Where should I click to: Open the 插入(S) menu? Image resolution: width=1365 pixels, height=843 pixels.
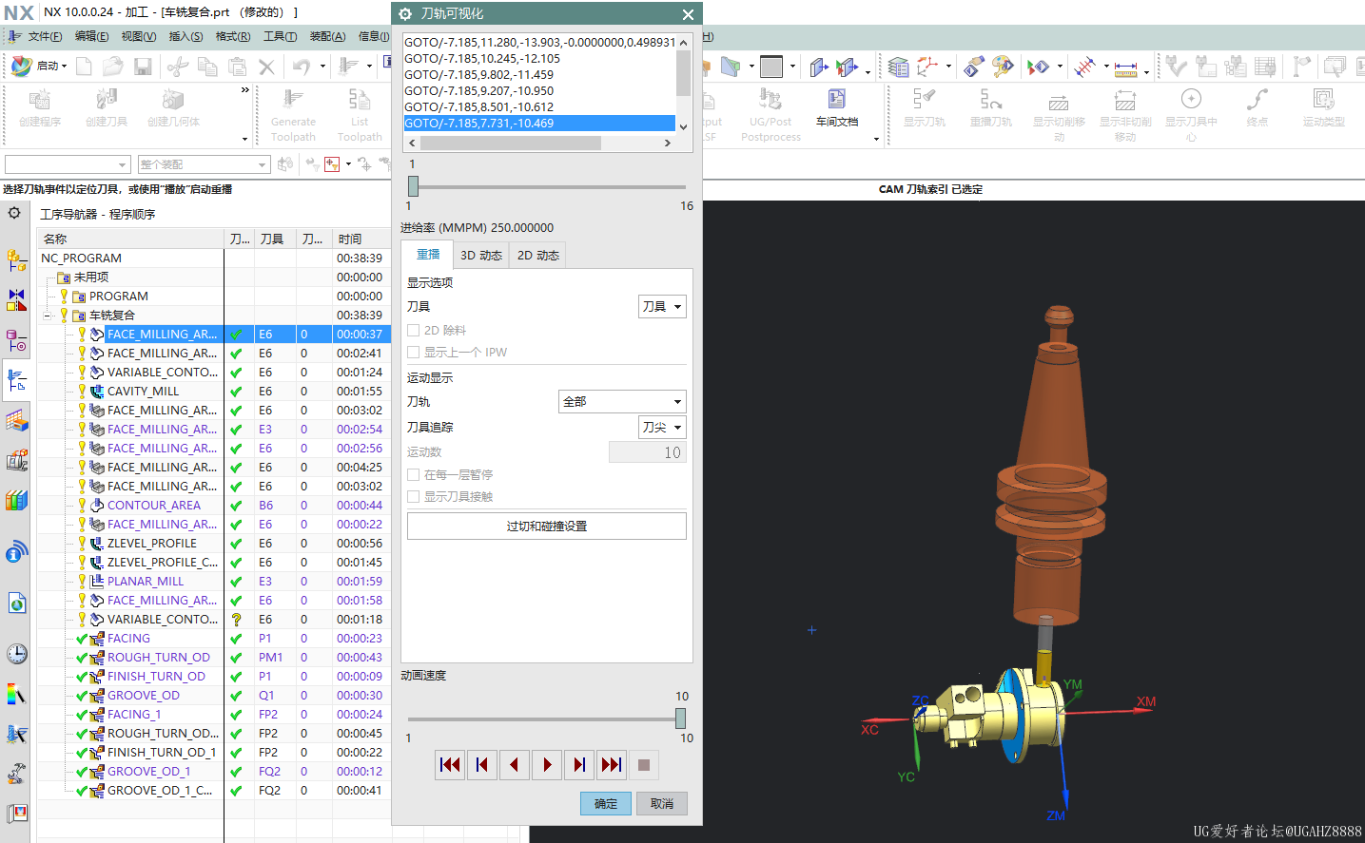(x=185, y=36)
